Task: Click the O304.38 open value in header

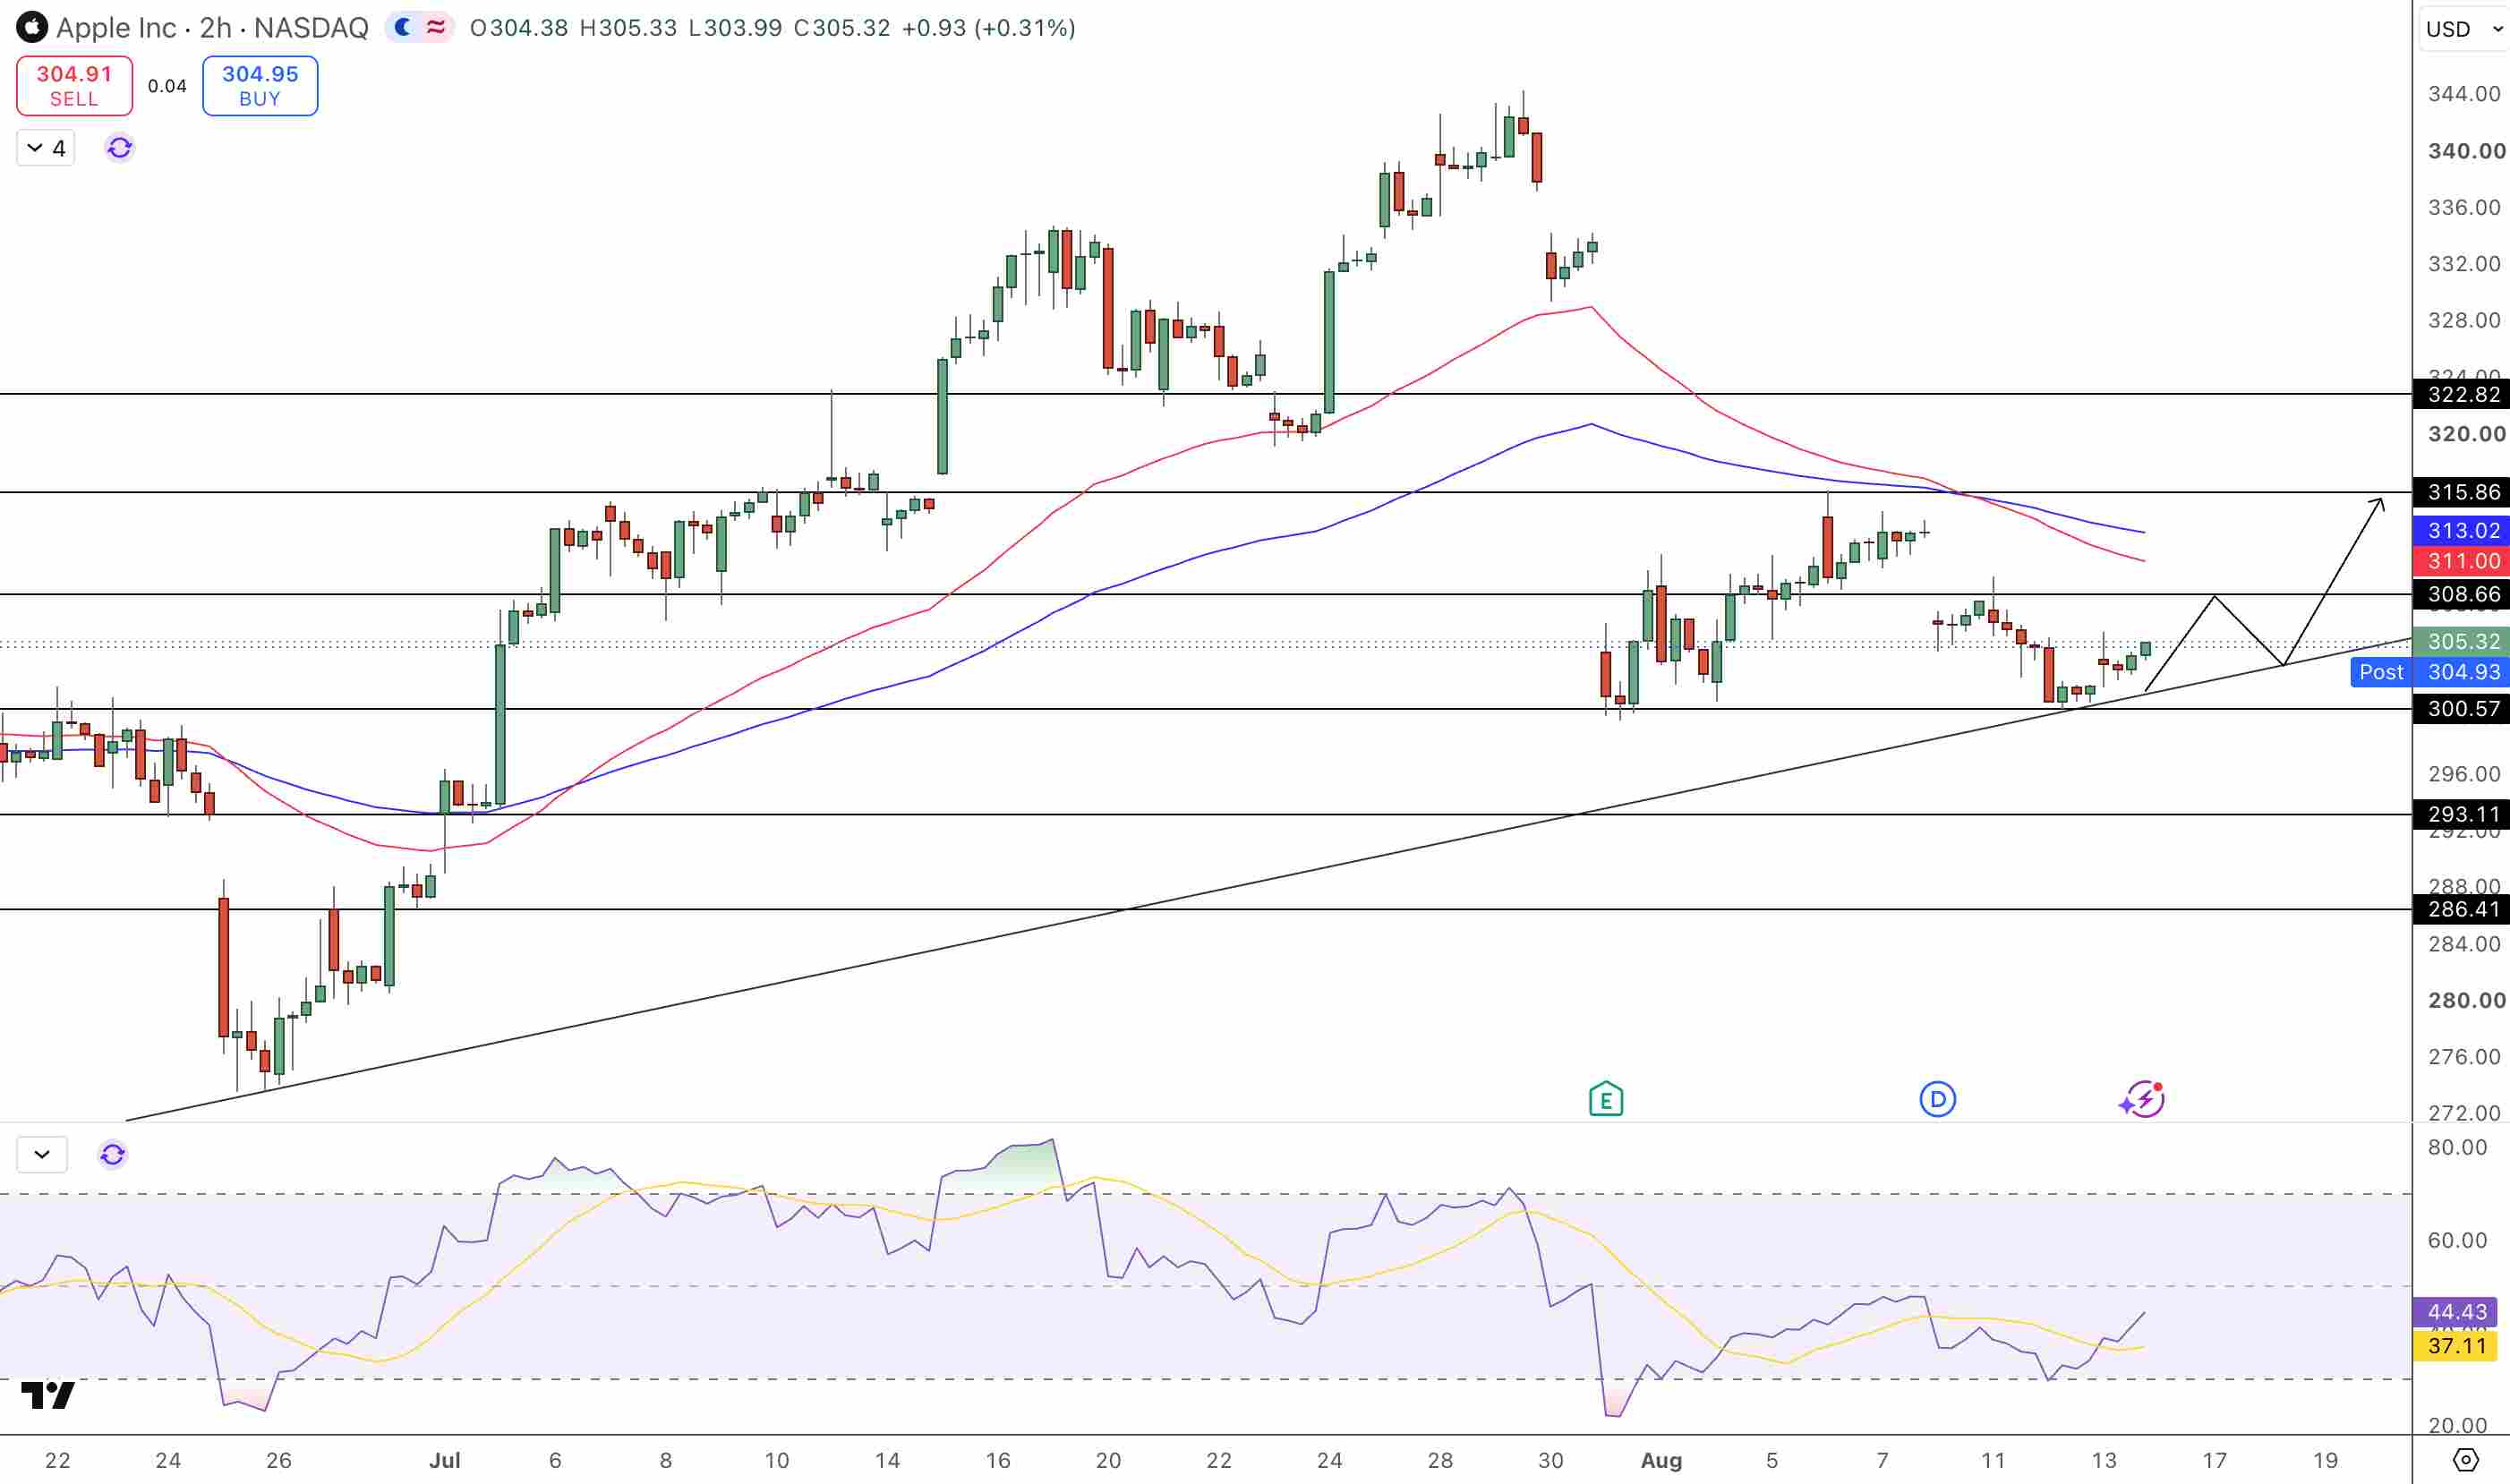Action: click(519, 27)
